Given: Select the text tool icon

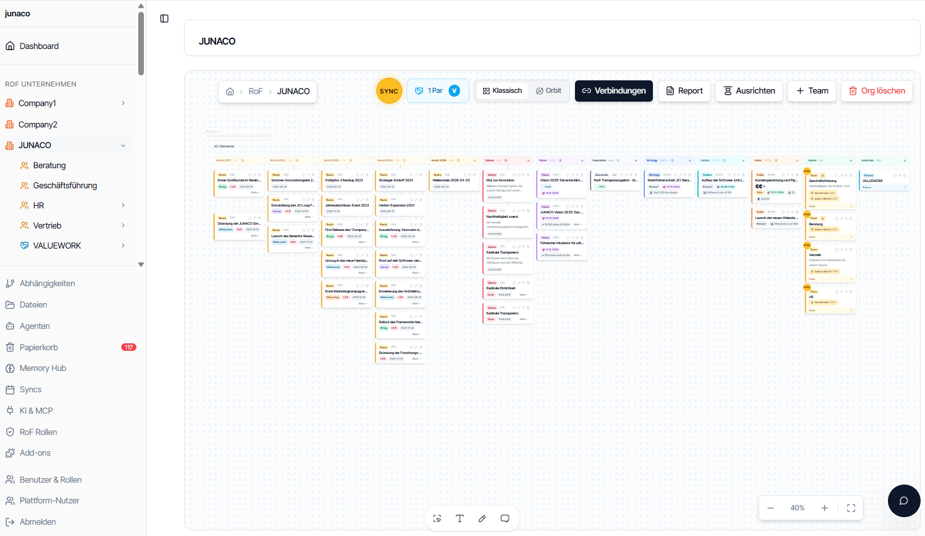Looking at the screenshot, I should tap(460, 518).
